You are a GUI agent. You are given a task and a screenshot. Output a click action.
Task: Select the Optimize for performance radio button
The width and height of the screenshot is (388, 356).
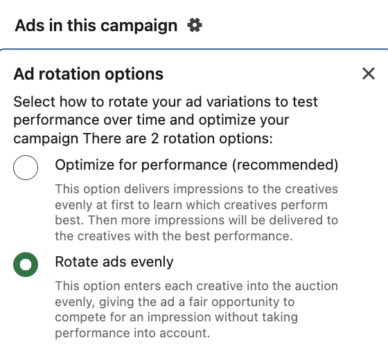[26, 168]
